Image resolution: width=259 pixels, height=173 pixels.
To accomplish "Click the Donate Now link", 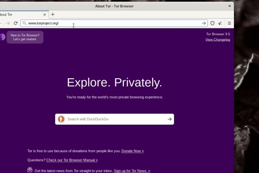I will click(x=133, y=151).
